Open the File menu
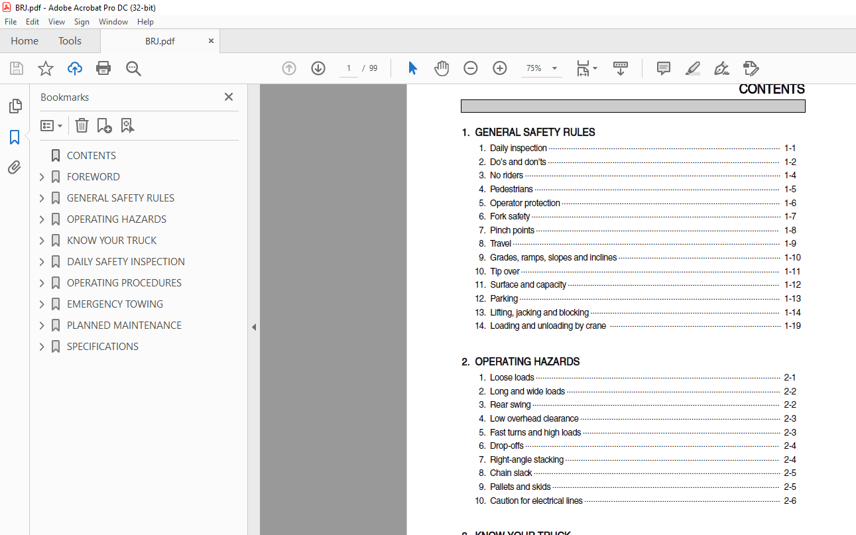 tap(11, 22)
